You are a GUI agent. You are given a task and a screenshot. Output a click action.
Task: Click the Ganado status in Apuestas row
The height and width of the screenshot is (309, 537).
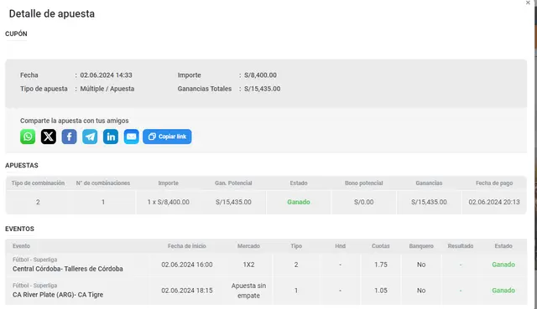tap(299, 202)
